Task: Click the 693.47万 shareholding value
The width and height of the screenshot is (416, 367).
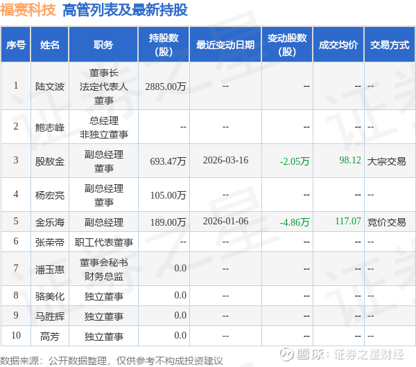Action: 168,161
